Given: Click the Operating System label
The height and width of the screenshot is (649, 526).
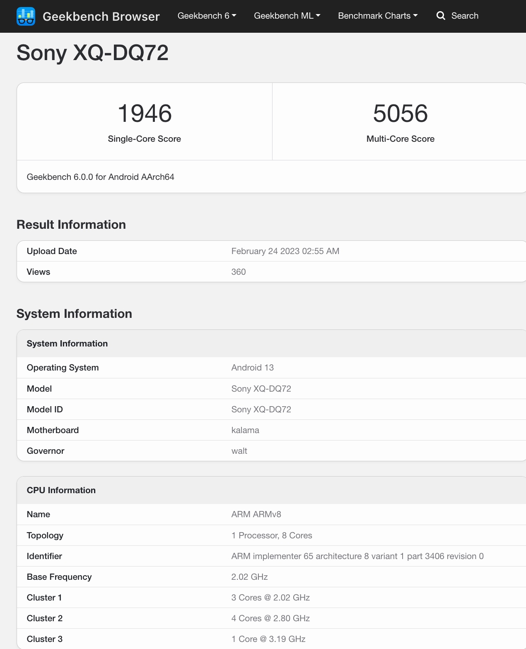Looking at the screenshot, I should (63, 368).
